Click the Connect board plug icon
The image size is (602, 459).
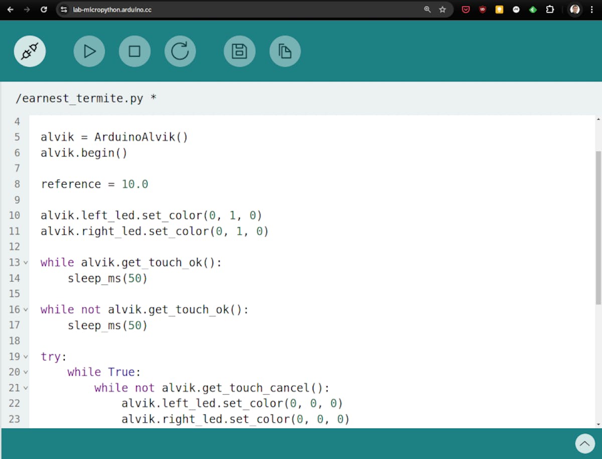click(x=30, y=51)
